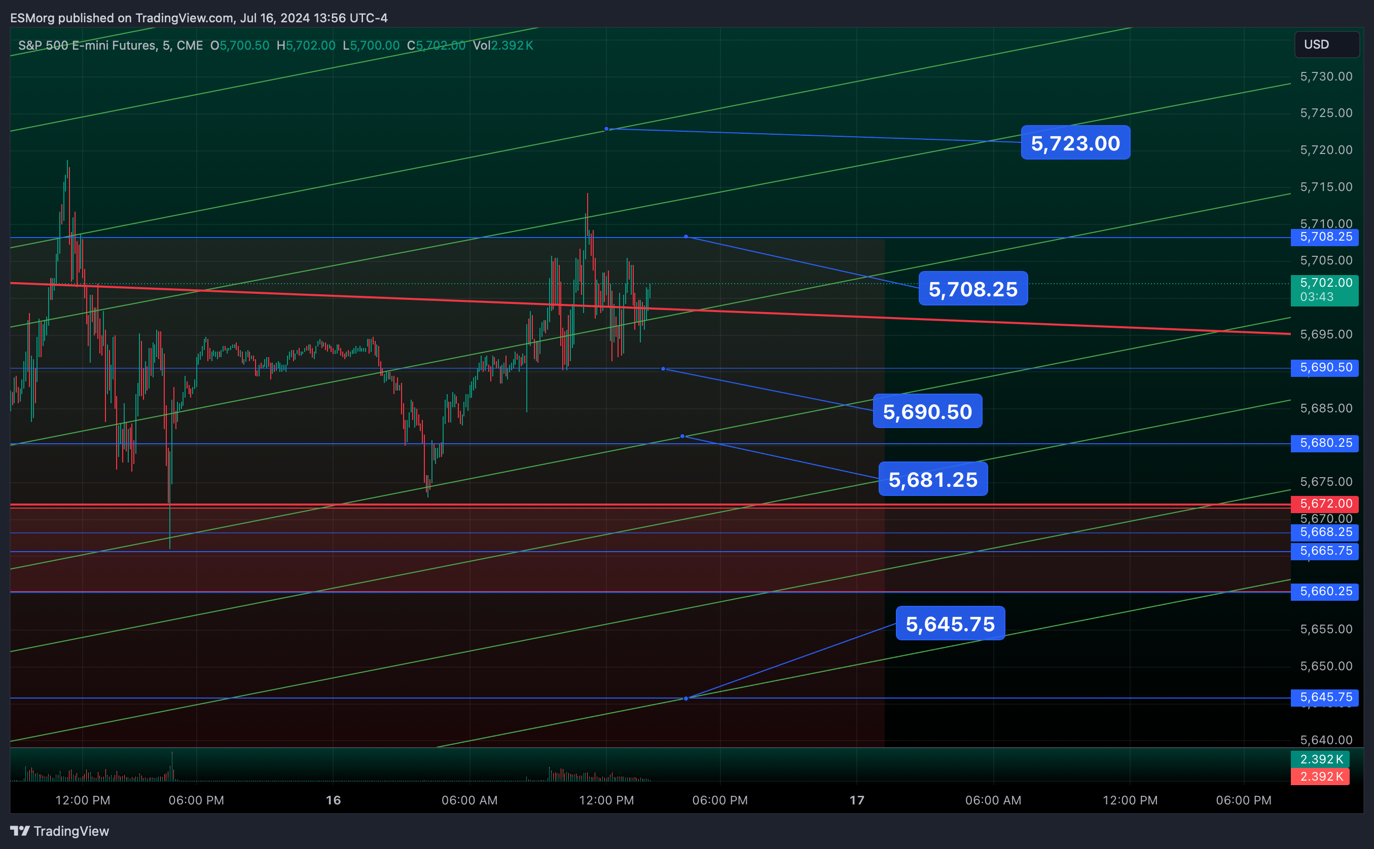Click the Vol 2.392 K legend value
Viewport: 1374px width, 849px height.
pyautogui.click(x=503, y=46)
